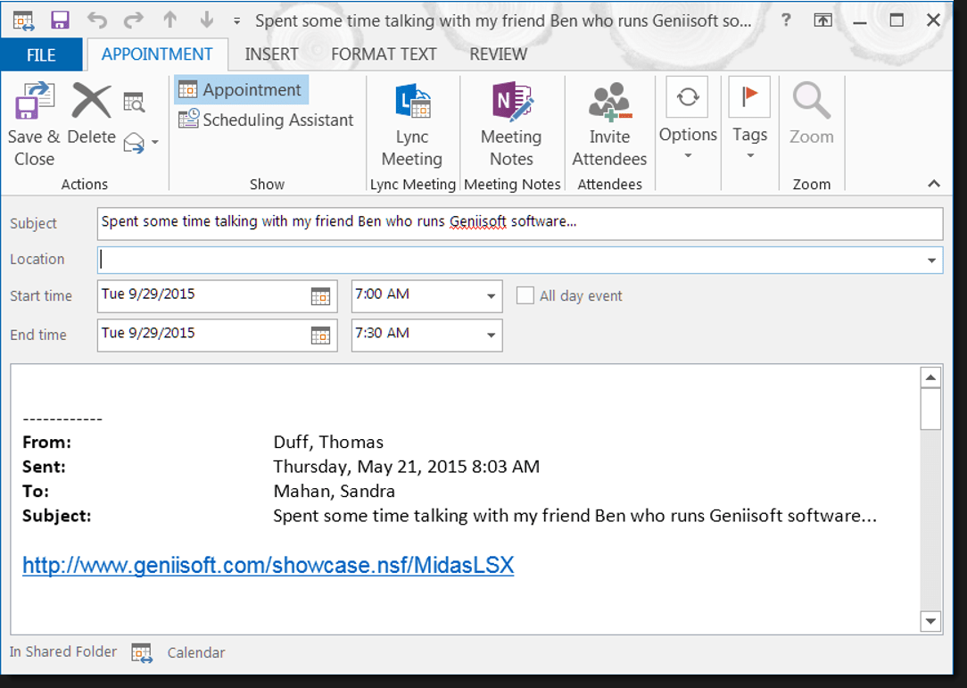Open Start time date picker calendar
Image resolution: width=967 pixels, height=688 pixels.
point(320,297)
